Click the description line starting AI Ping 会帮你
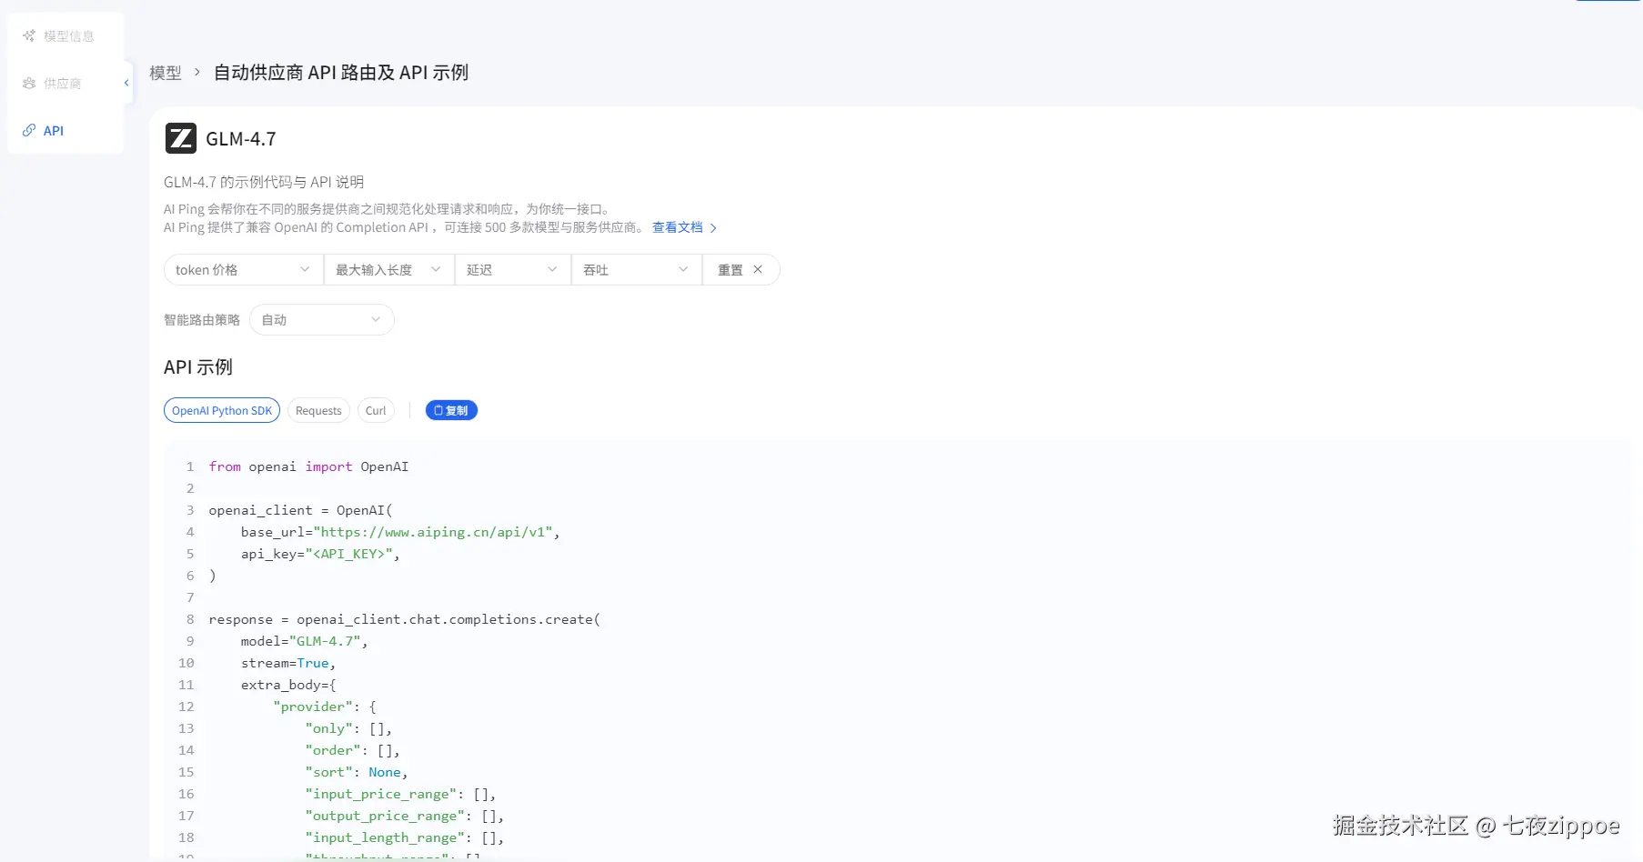Screen dimensions: 1643x862 tap(387, 209)
